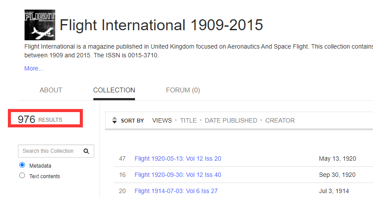Click the date Sep 30, 1920
Screen dimensions: 373x197
click(337, 175)
